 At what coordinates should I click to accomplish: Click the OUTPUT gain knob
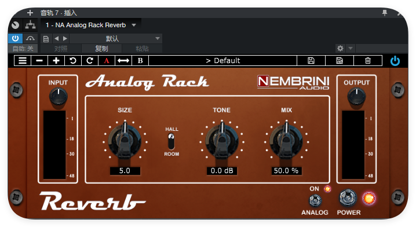point(356,97)
